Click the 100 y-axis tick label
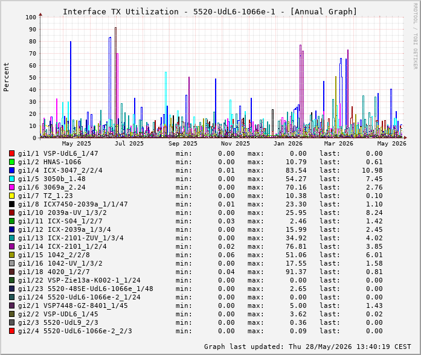The height and width of the screenshot is (355, 421). (31, 17)
